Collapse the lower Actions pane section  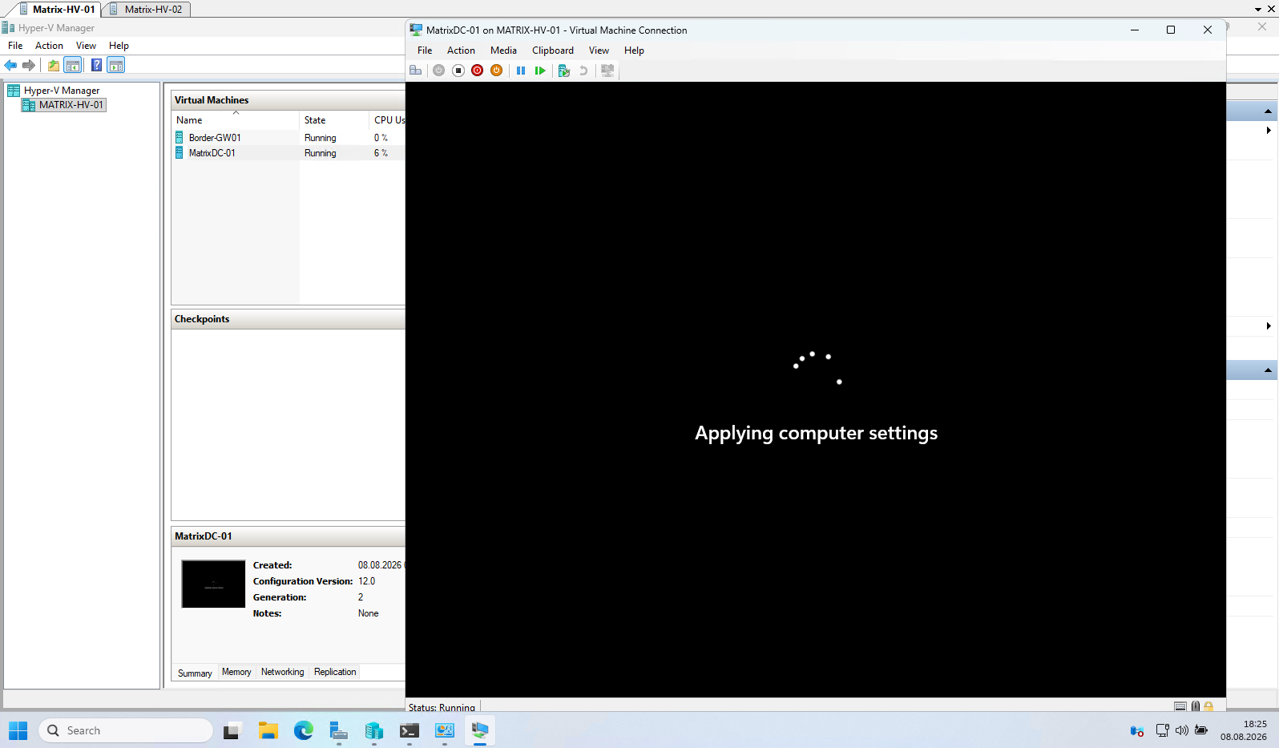point(1268,370)
